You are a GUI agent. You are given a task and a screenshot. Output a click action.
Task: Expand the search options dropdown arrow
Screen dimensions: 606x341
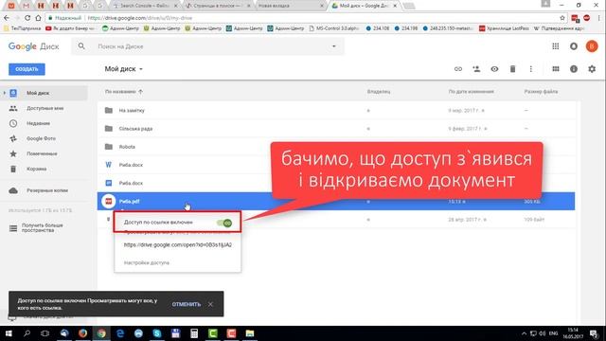[334, 46]
